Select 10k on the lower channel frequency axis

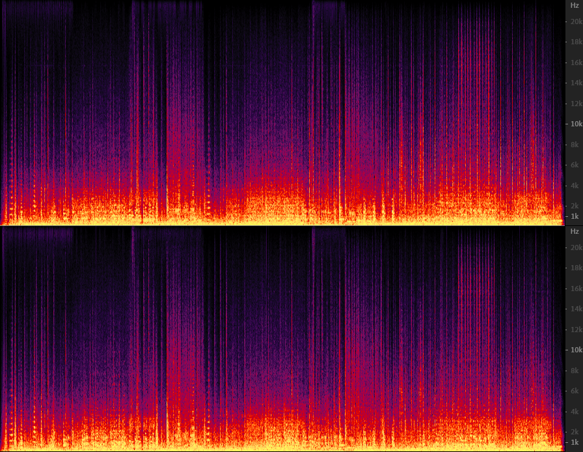576,350
